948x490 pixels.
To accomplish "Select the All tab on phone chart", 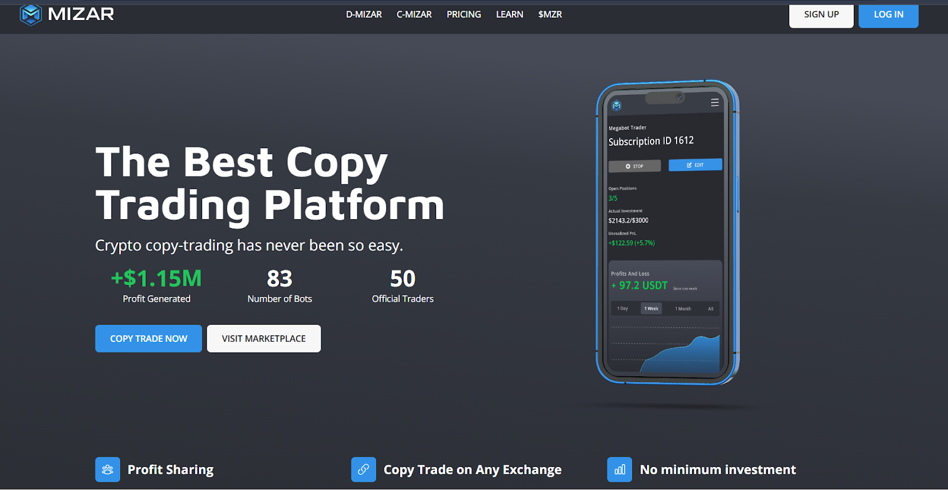I will tap(710, 309).
